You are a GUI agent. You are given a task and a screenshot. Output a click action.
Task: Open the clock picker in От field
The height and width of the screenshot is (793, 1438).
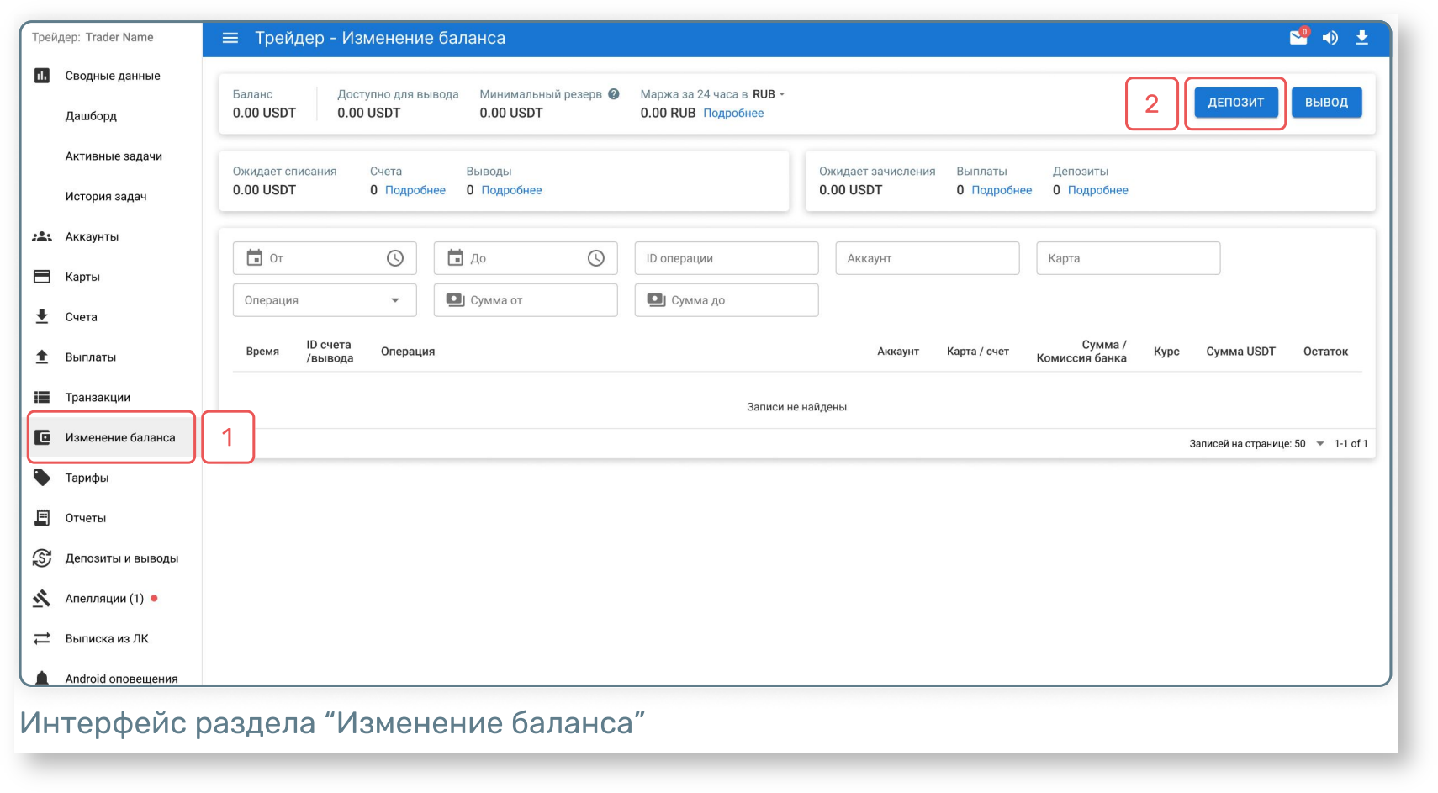pos(395,258)
